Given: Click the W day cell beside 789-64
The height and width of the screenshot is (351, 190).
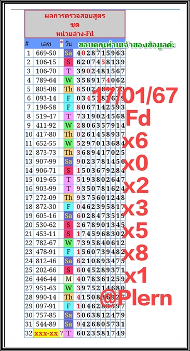Looking at the screenshot, I should coord(69,80).
